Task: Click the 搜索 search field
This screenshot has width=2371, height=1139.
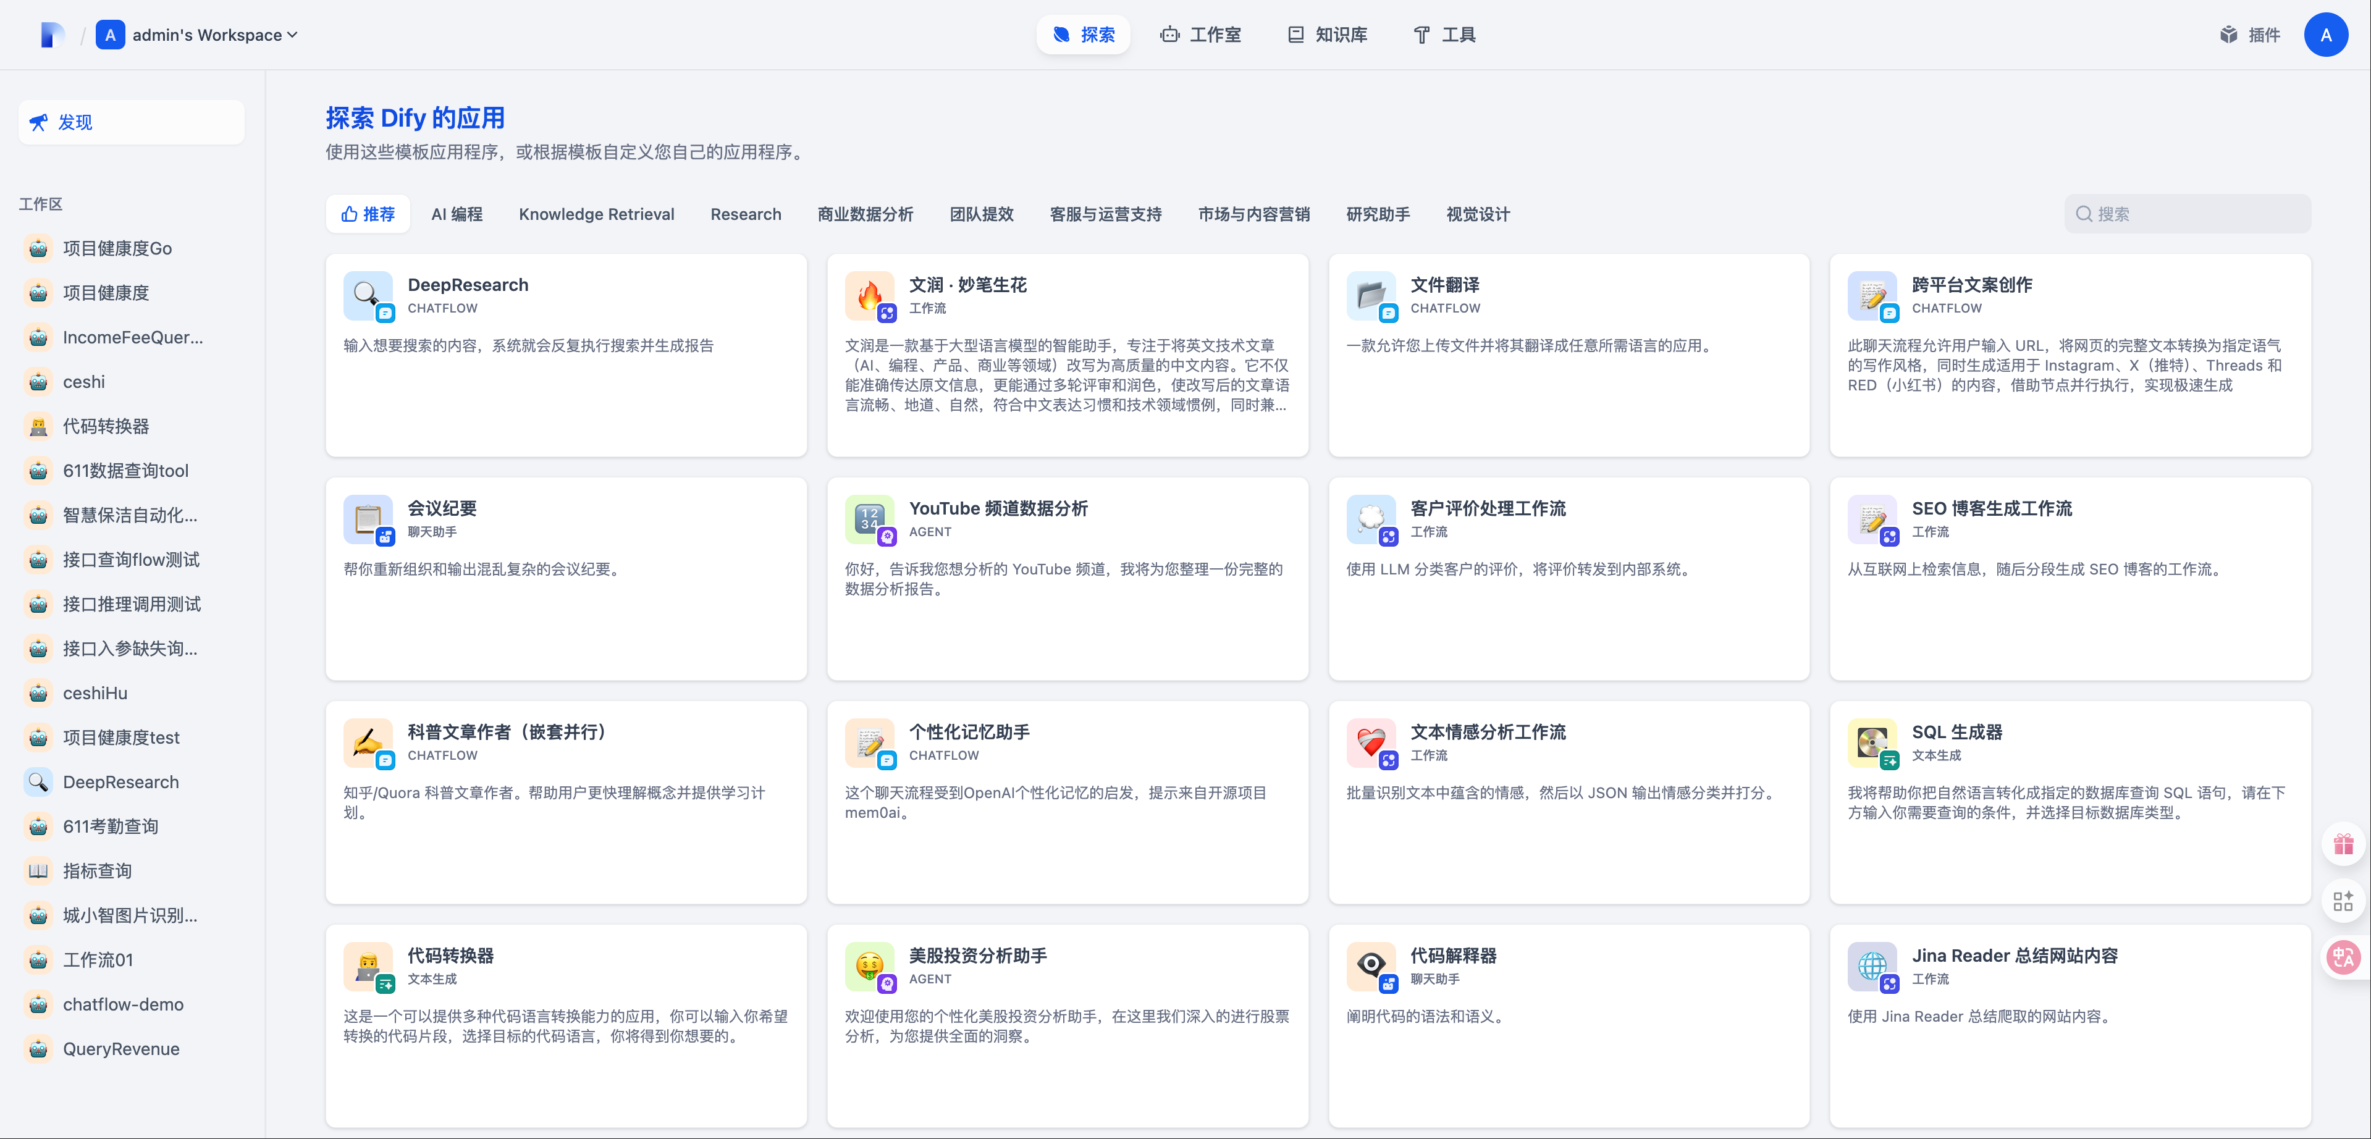Action: [2188, 214]
